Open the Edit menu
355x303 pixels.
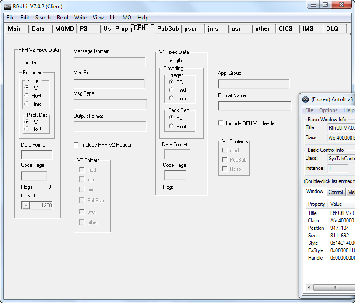(25, 18)
